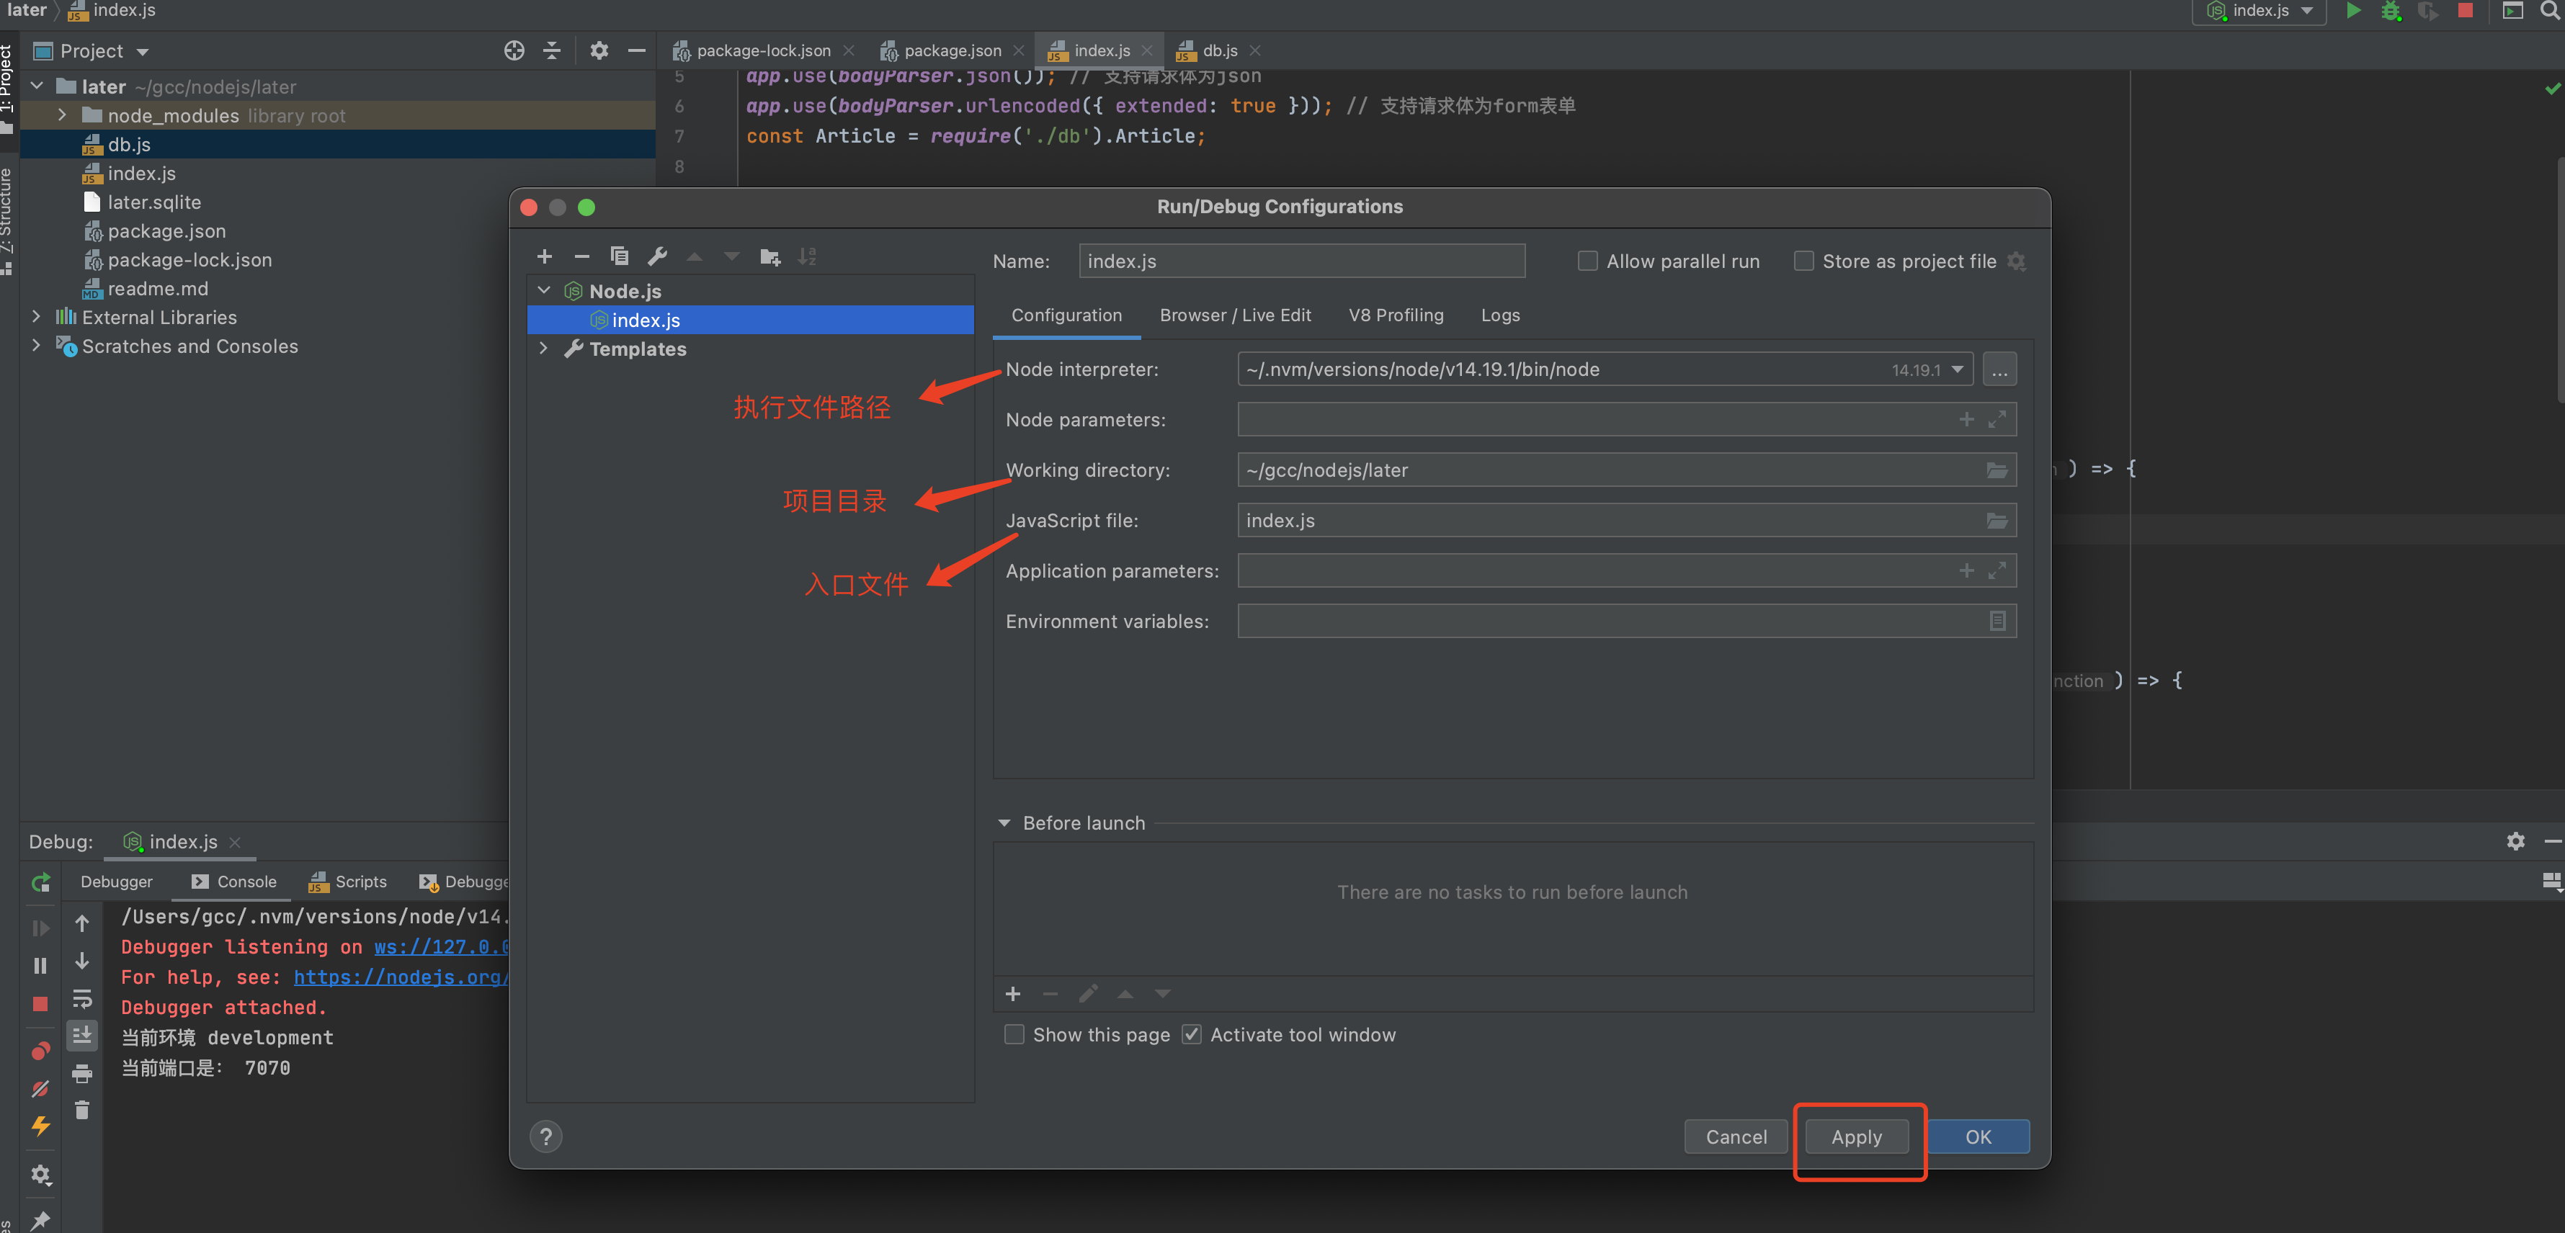This screenshot has width=2565, height=1233.
Task: Print console output printer icon
Action: point(81,1073)
